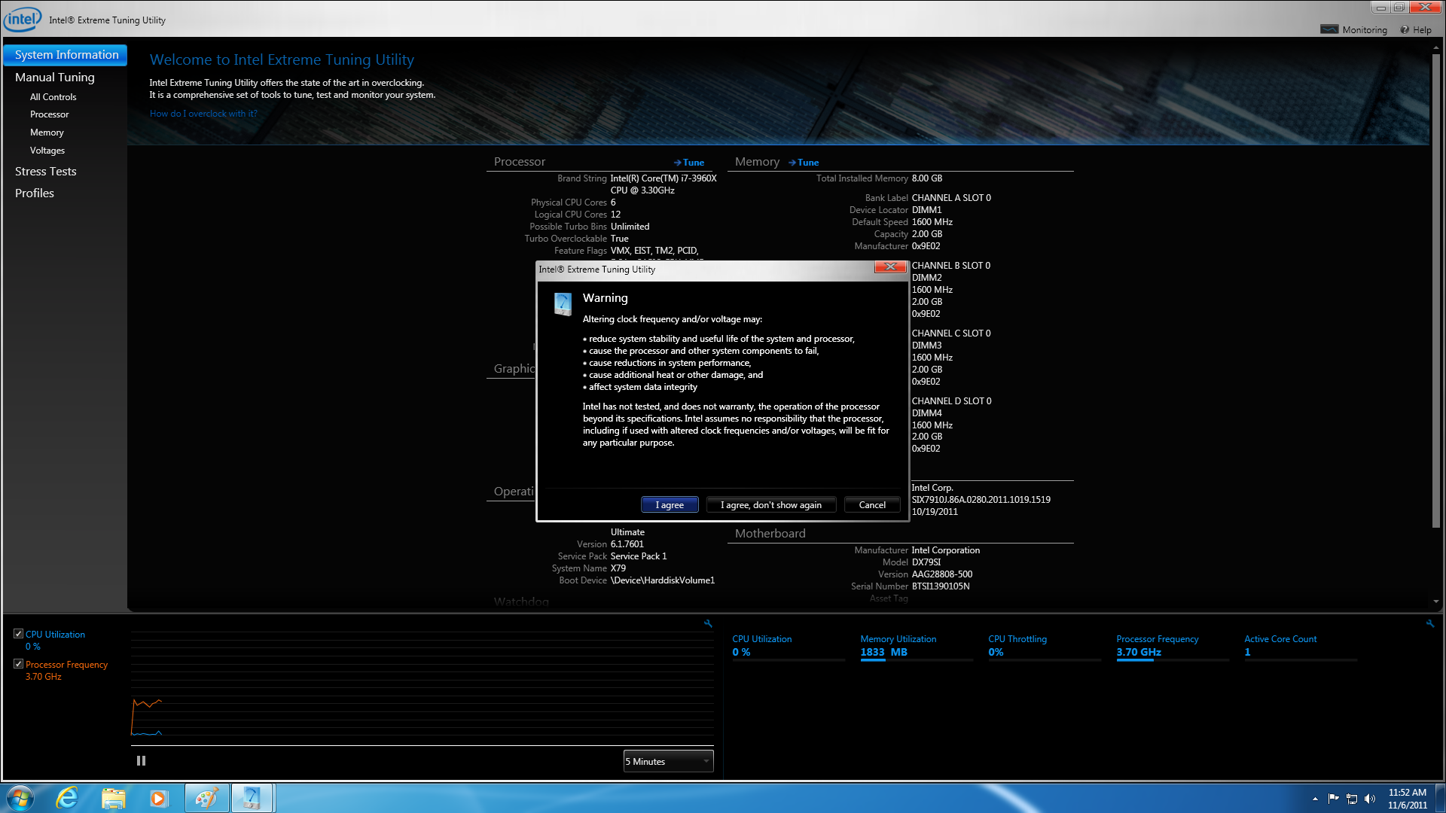This screenshot has height=813, width=1446.
Task: Click the Processor Tune link
Action: coord(689,163)
